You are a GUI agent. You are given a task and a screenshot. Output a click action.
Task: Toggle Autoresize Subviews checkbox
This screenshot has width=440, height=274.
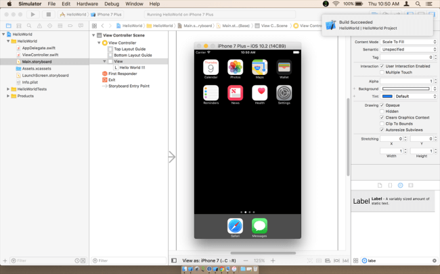click(382, 130)
